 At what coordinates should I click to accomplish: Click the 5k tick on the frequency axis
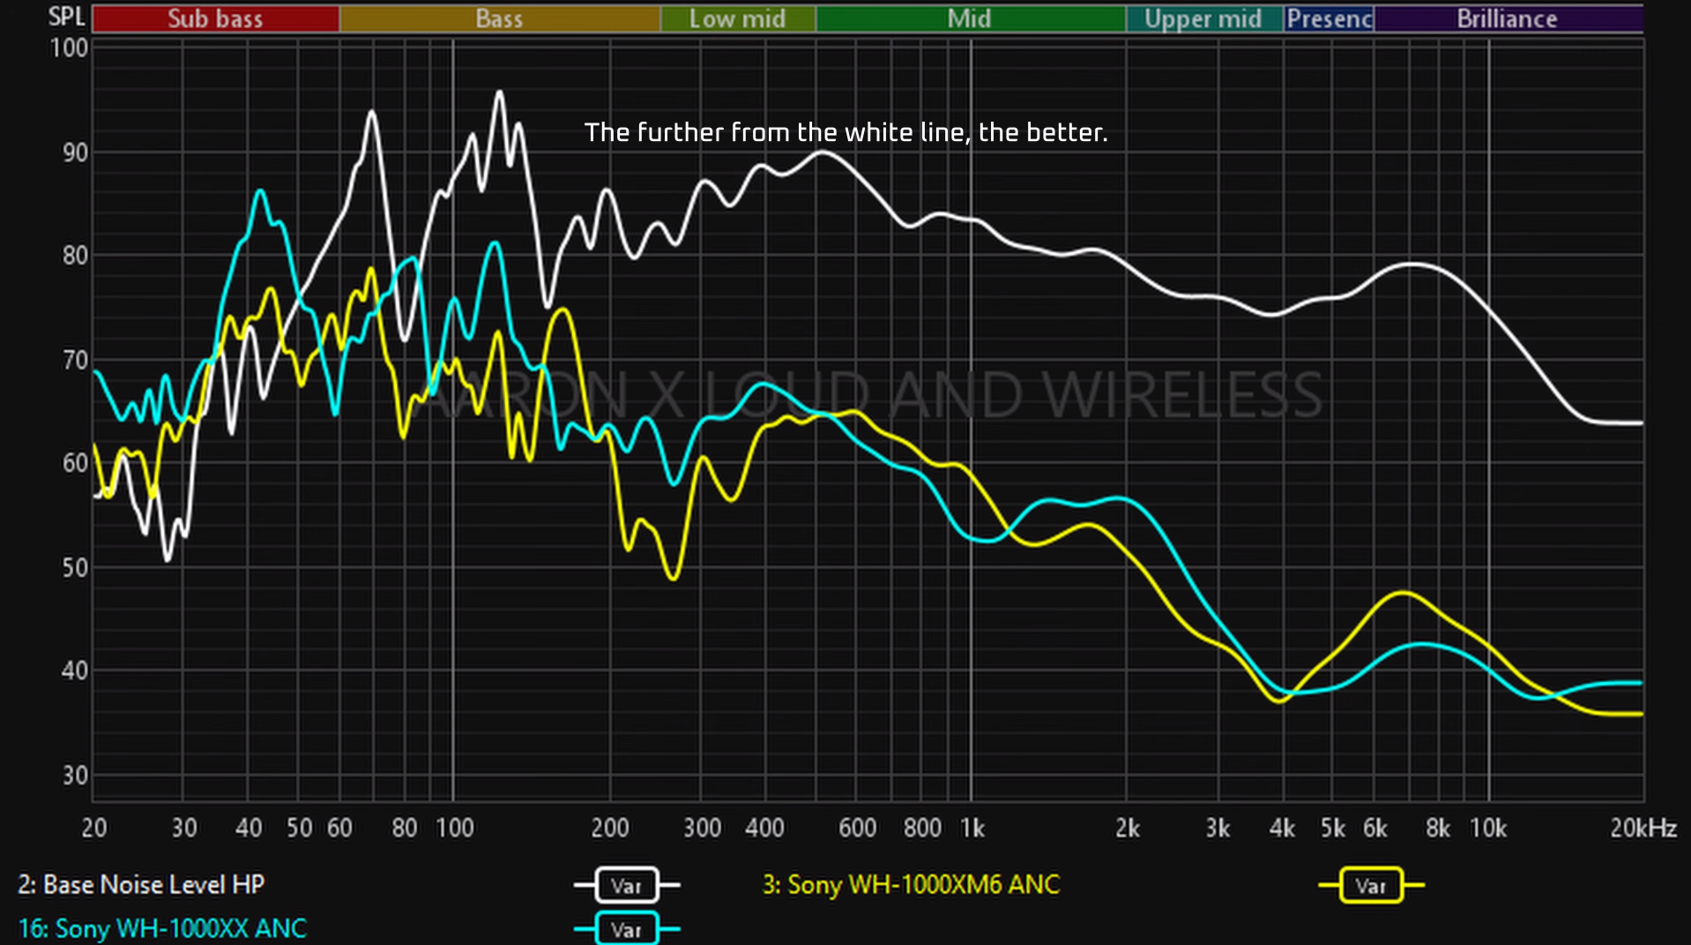[1333, 828]
